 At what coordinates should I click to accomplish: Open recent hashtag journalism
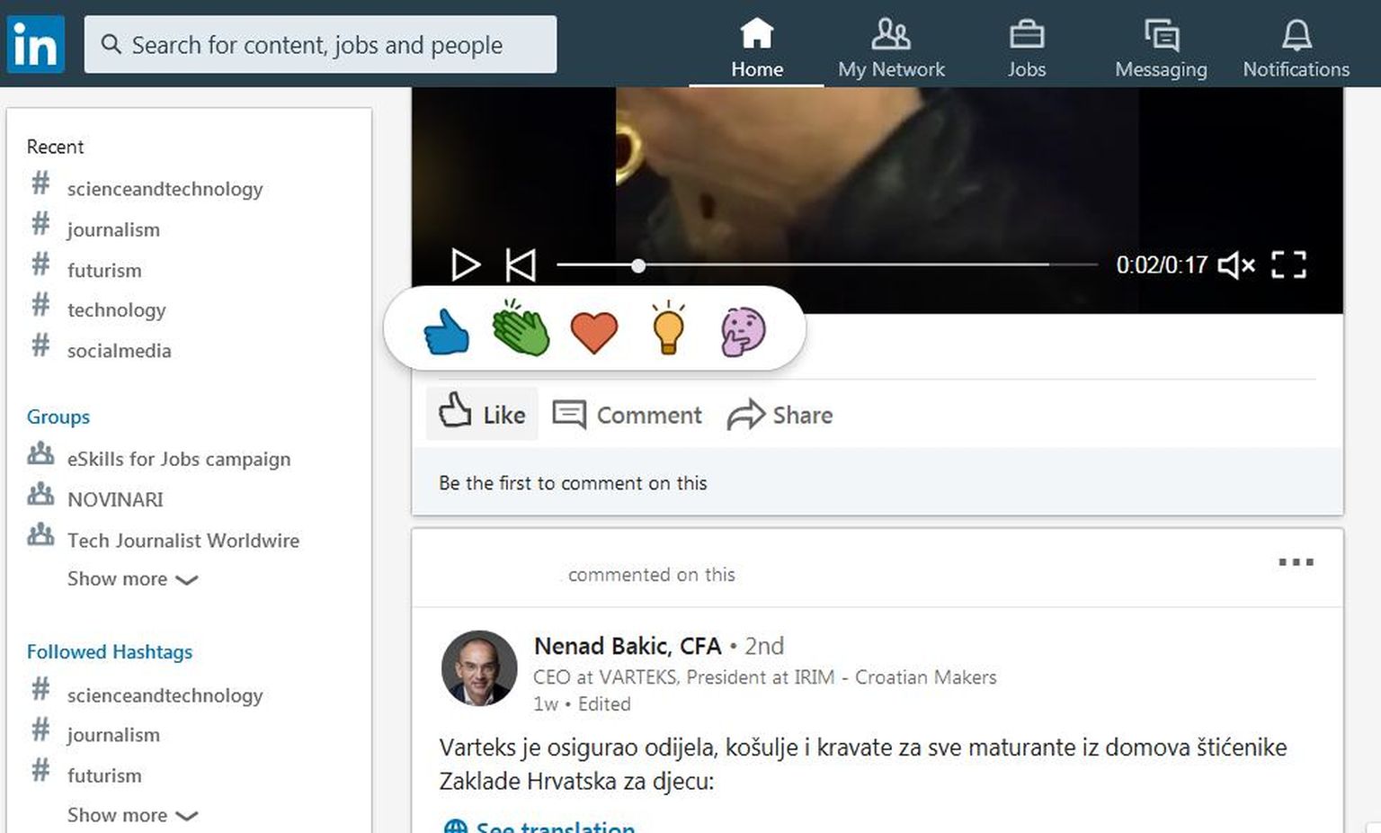click(113, 230)
